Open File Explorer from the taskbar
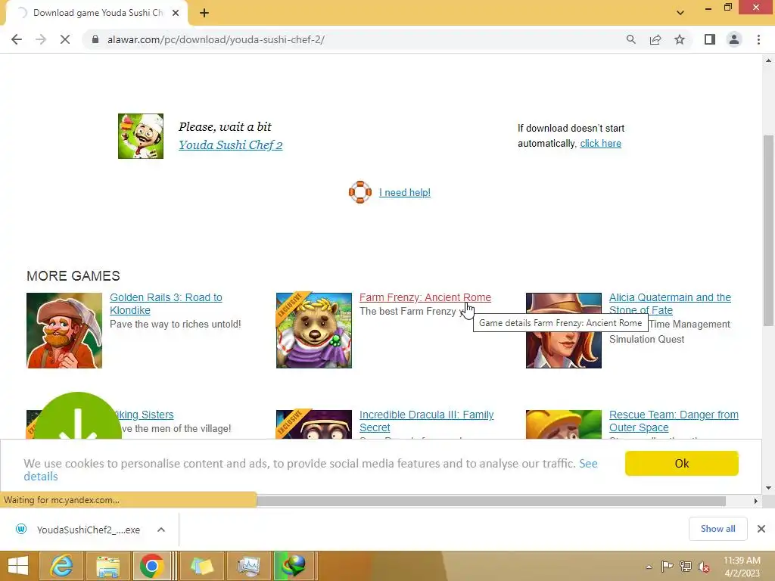 (107, 566)
